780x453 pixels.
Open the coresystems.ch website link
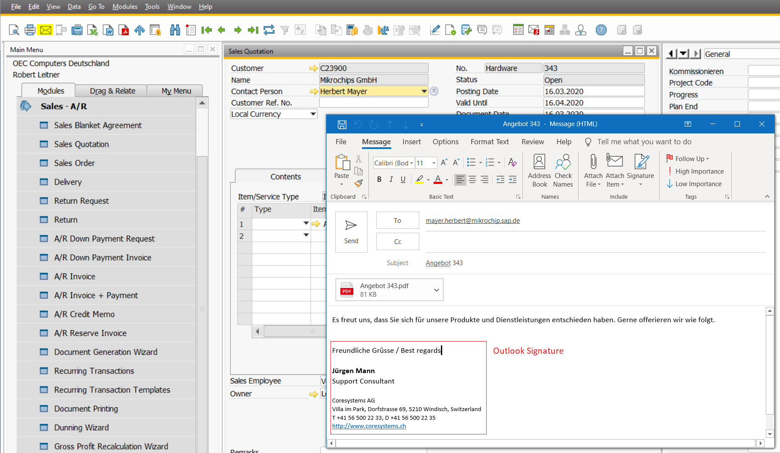[369, 426]
